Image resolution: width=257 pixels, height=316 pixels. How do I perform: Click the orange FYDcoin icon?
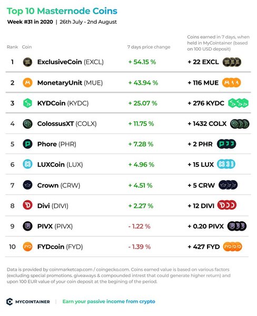coord(27,246)
